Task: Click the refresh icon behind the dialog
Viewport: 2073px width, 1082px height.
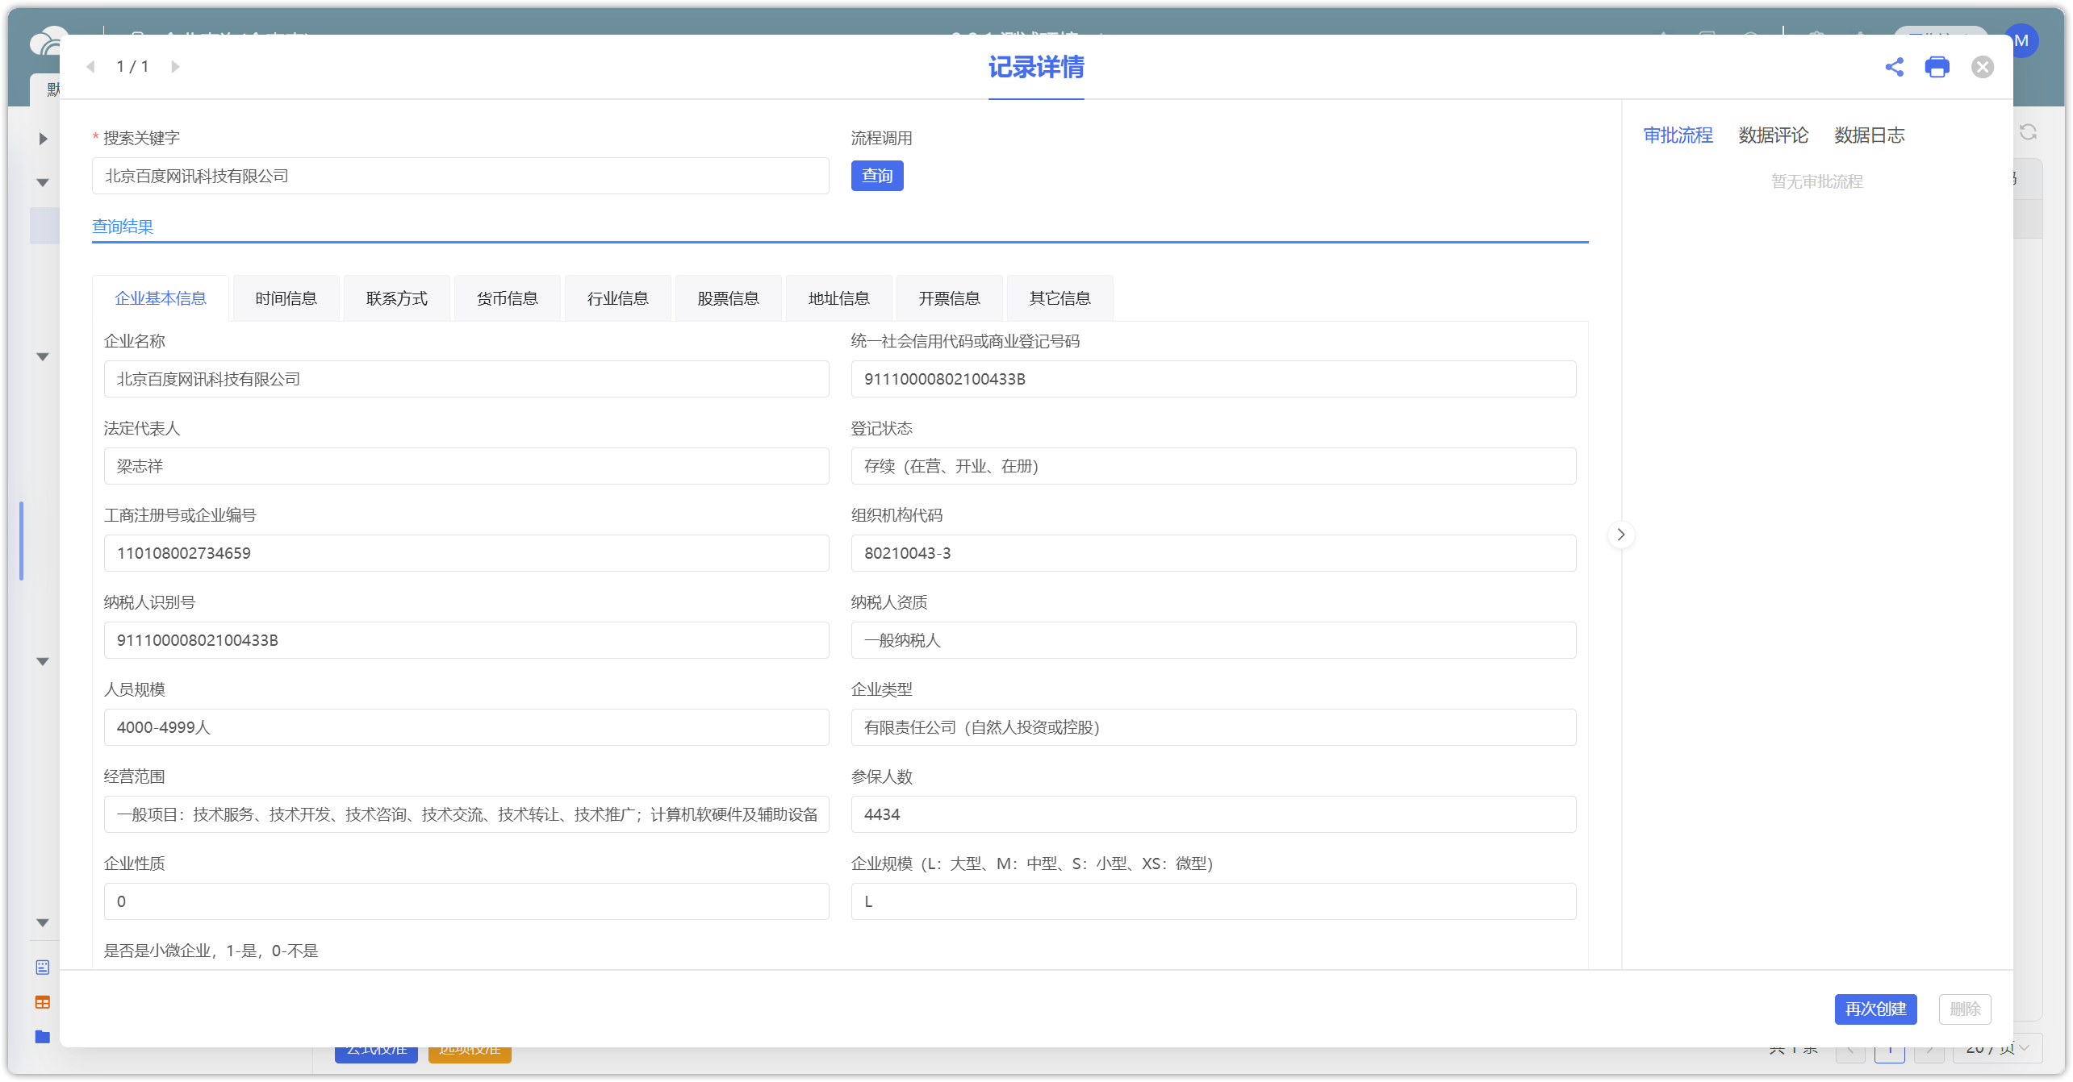Action: 2028,132
